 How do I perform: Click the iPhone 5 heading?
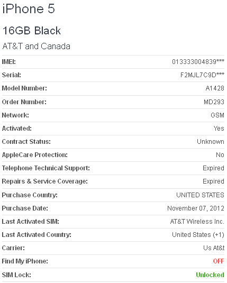tap(29, 8)
